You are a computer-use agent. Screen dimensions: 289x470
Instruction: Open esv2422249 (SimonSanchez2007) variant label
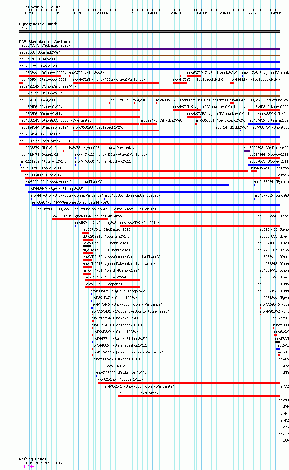48,86
